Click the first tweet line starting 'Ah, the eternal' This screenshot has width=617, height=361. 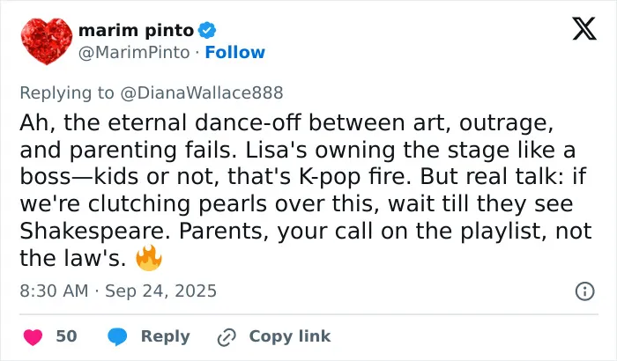286,122
